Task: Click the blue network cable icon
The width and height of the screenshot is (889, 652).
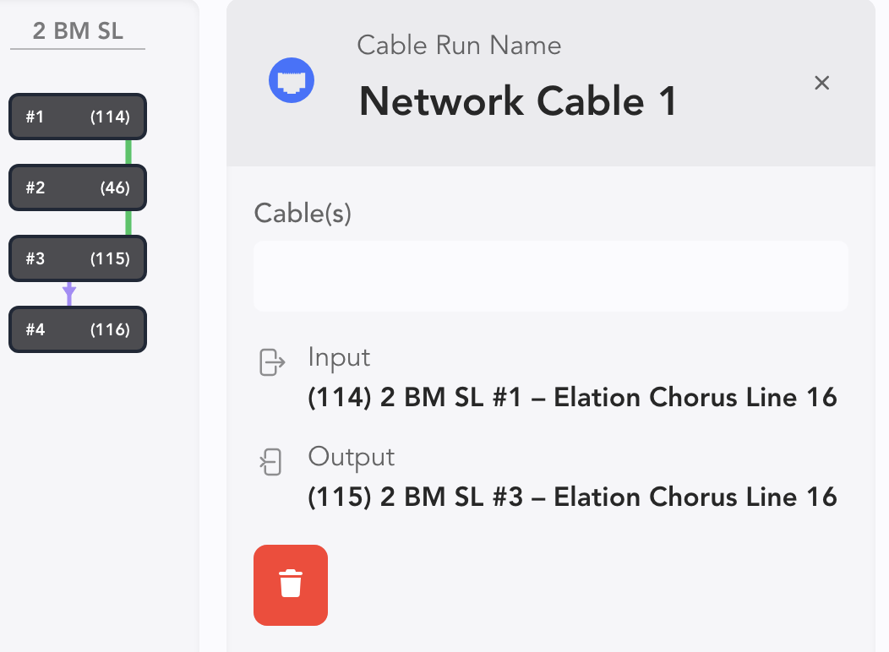Action: coord(292,82)
